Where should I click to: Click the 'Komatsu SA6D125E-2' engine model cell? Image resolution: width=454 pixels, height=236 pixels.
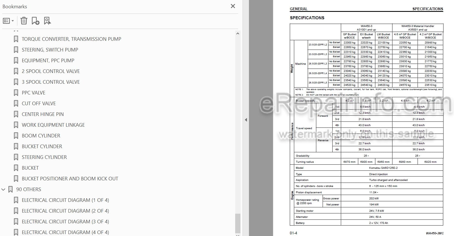click(x=383, y=168)
